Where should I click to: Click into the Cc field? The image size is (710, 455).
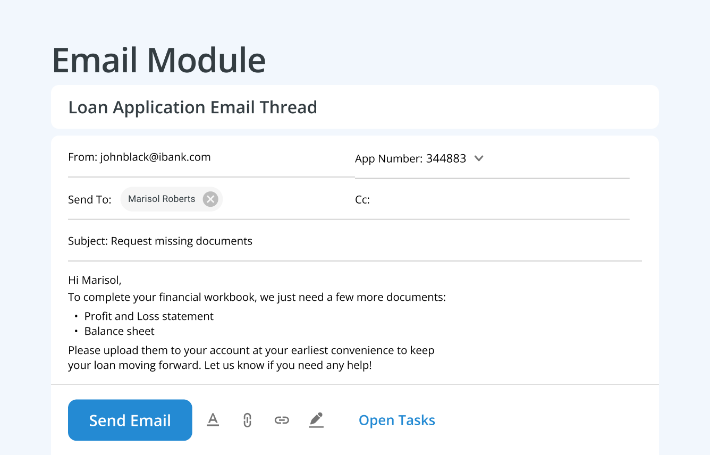494,200
